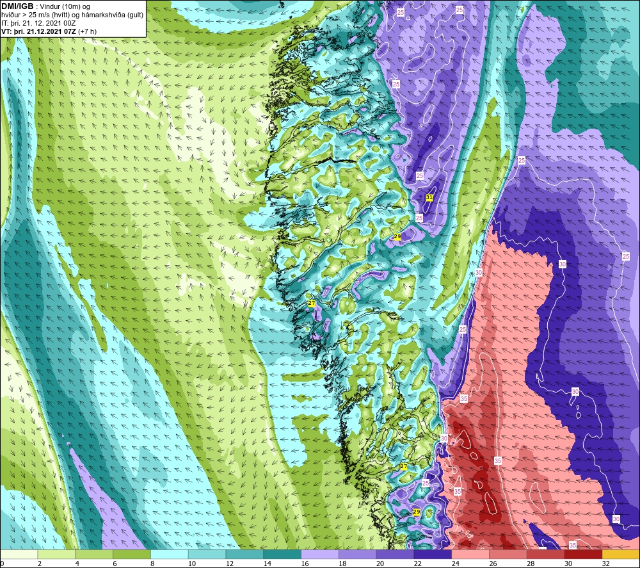This screenshot has height=568, width=640.
Task: Click the yellow '31' maximum gust label
Action: 429,198
